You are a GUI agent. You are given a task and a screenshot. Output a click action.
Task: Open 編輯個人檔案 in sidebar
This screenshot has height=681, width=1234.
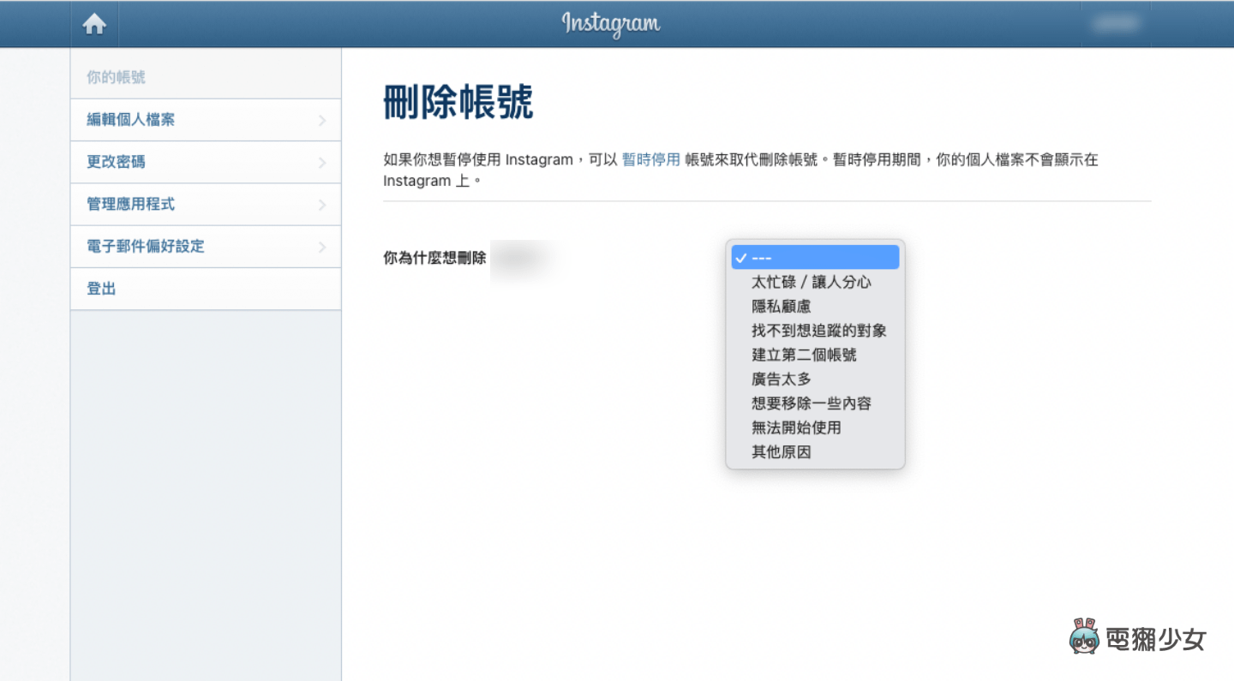click(130, 120)
